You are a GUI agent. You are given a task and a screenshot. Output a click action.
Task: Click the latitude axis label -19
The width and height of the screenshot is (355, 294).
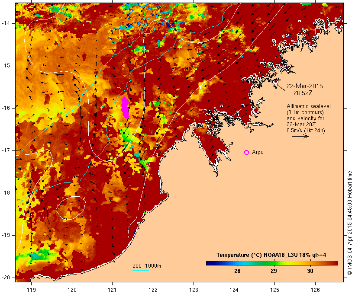6,235
